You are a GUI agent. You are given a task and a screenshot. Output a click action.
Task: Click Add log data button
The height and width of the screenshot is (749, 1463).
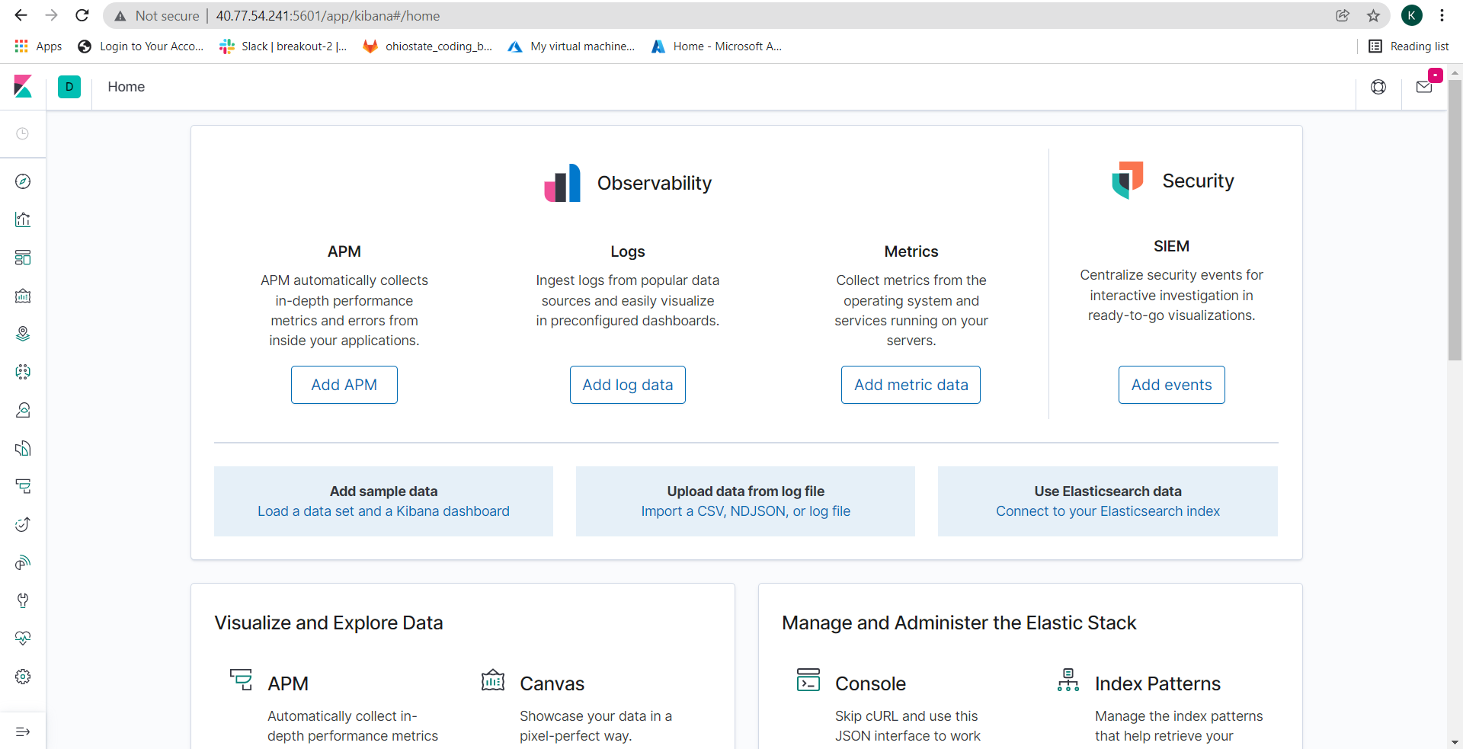point(628,385)
